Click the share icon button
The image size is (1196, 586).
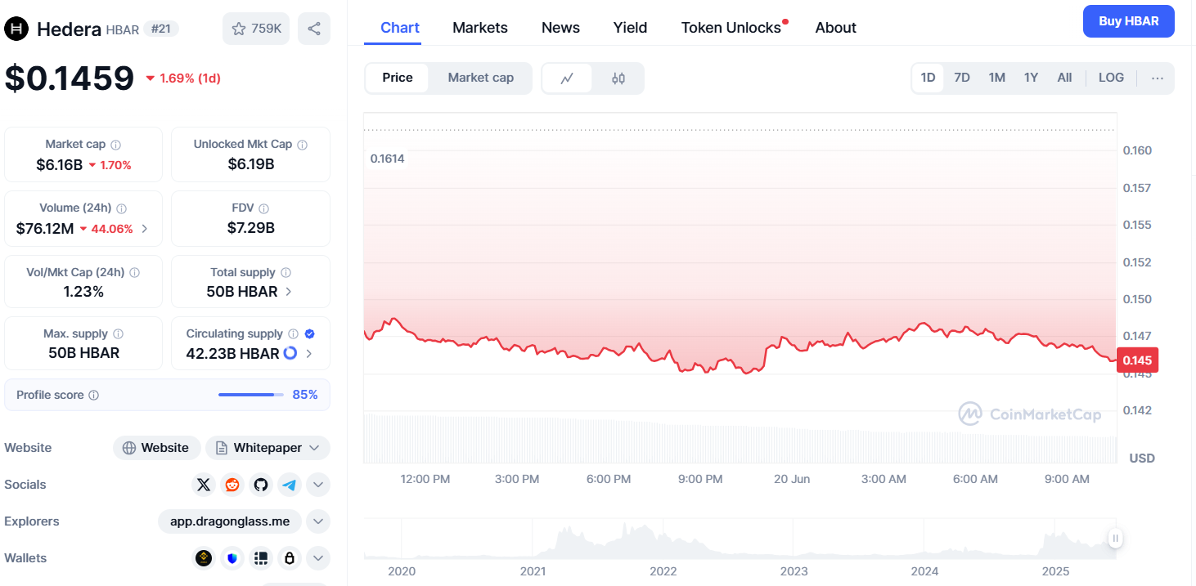click(314, 29)
